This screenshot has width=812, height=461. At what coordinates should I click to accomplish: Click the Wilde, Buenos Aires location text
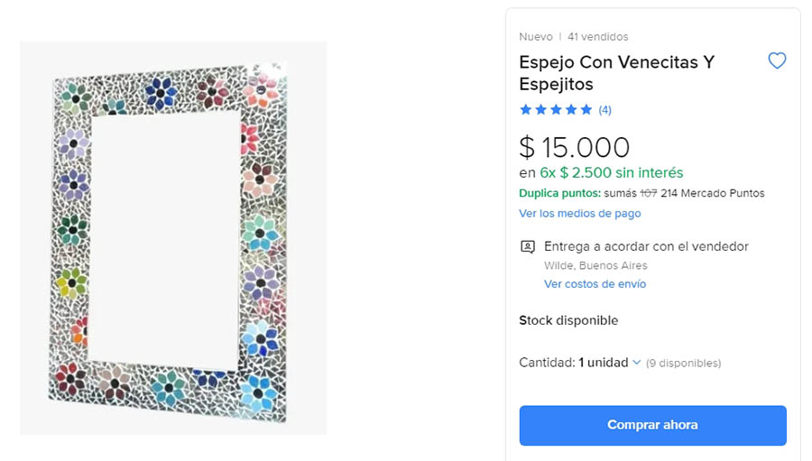(x=595, y=266)
